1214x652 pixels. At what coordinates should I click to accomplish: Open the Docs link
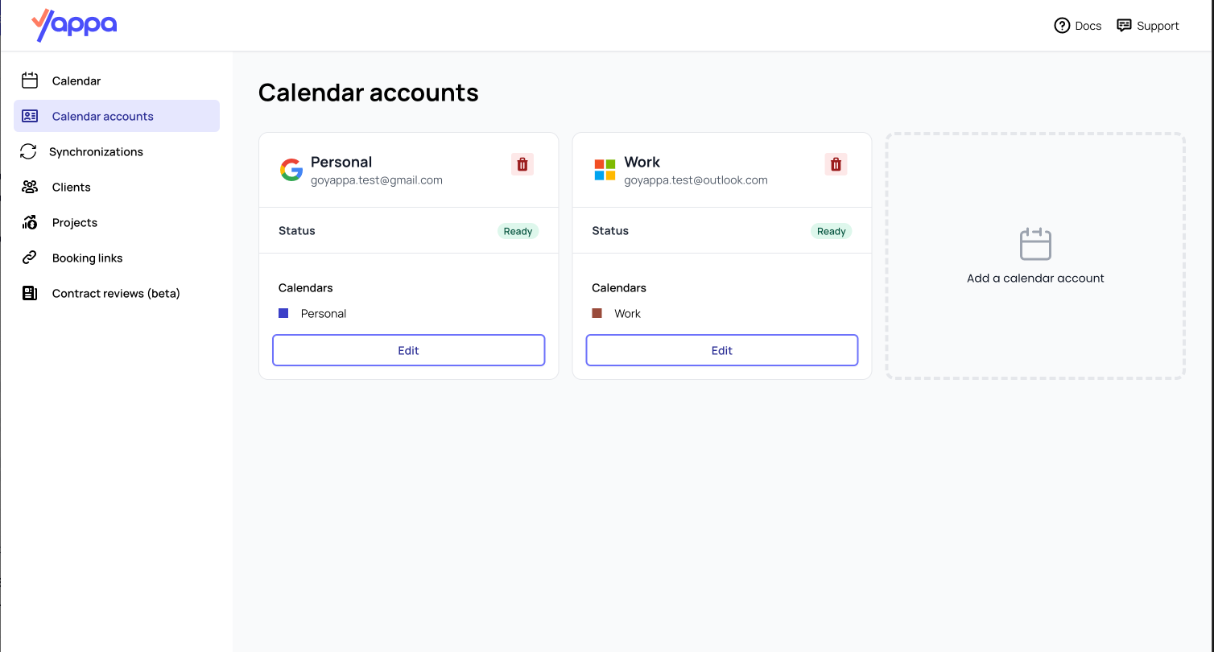(x=1077, y=26)
